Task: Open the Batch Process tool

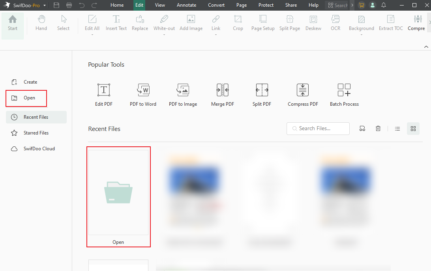Action: pos(344,94)
